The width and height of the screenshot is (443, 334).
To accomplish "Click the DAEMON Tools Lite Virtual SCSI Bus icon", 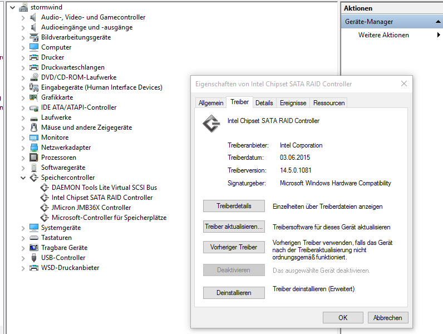I will tap(45, 188).
